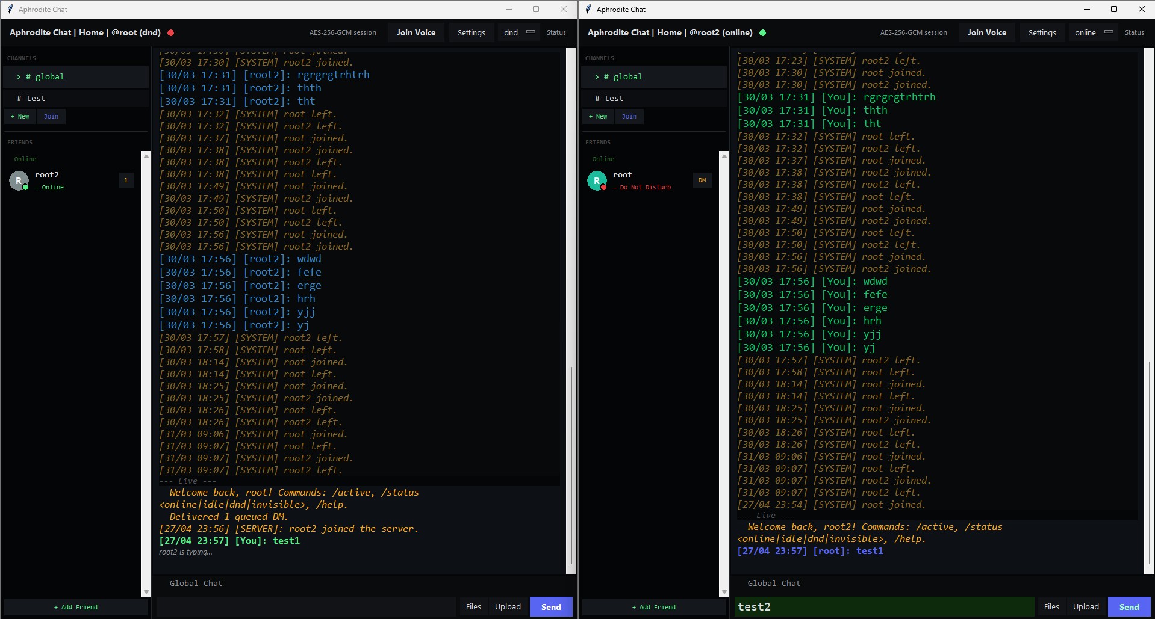Click feather app icon in left window title bar

10,9
